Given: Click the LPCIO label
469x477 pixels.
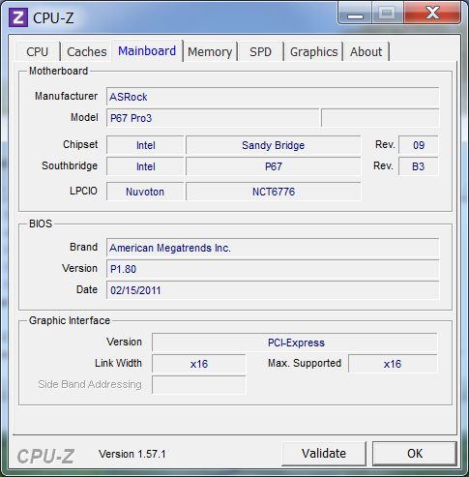Looking at the screenshot, I should pos(83,191).
